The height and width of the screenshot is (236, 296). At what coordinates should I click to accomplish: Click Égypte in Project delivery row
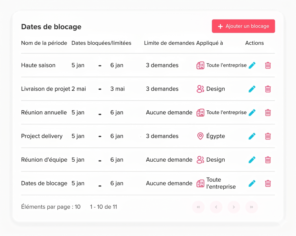click(216, 136)
